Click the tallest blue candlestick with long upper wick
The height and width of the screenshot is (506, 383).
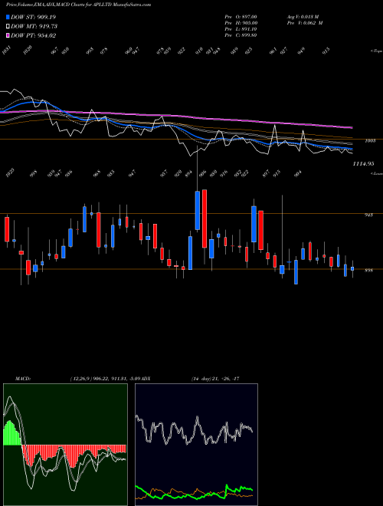[x=198, y=210]
